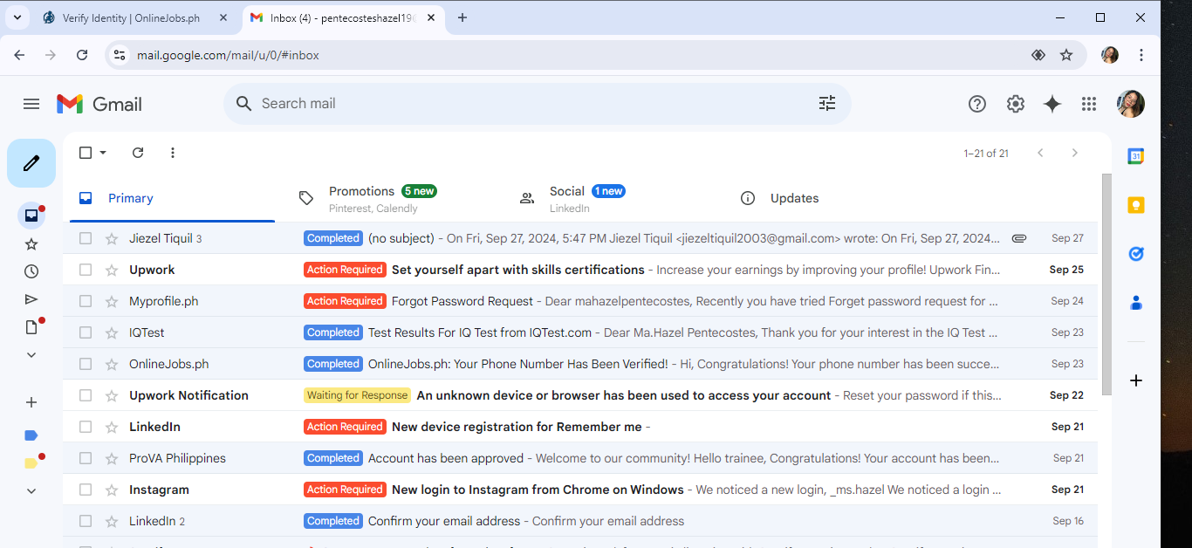The width and height of the screenshot is (1192, 548).
Task: Star the Upwork skills certifications email
Action: (112, 270)
